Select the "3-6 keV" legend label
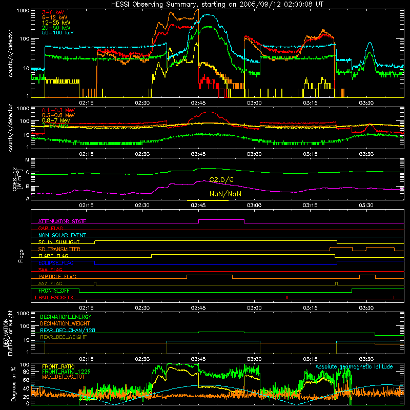This screenshot has width=410, height=410. tap(53, 12)
